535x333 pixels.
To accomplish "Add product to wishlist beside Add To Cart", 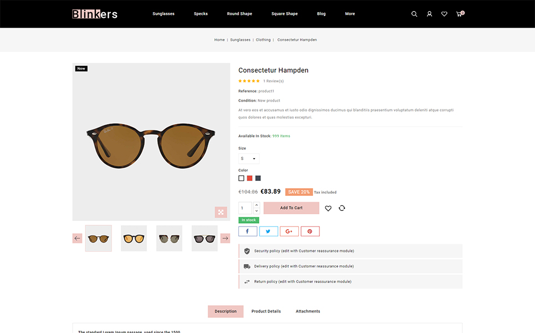I will click(328, 208).
